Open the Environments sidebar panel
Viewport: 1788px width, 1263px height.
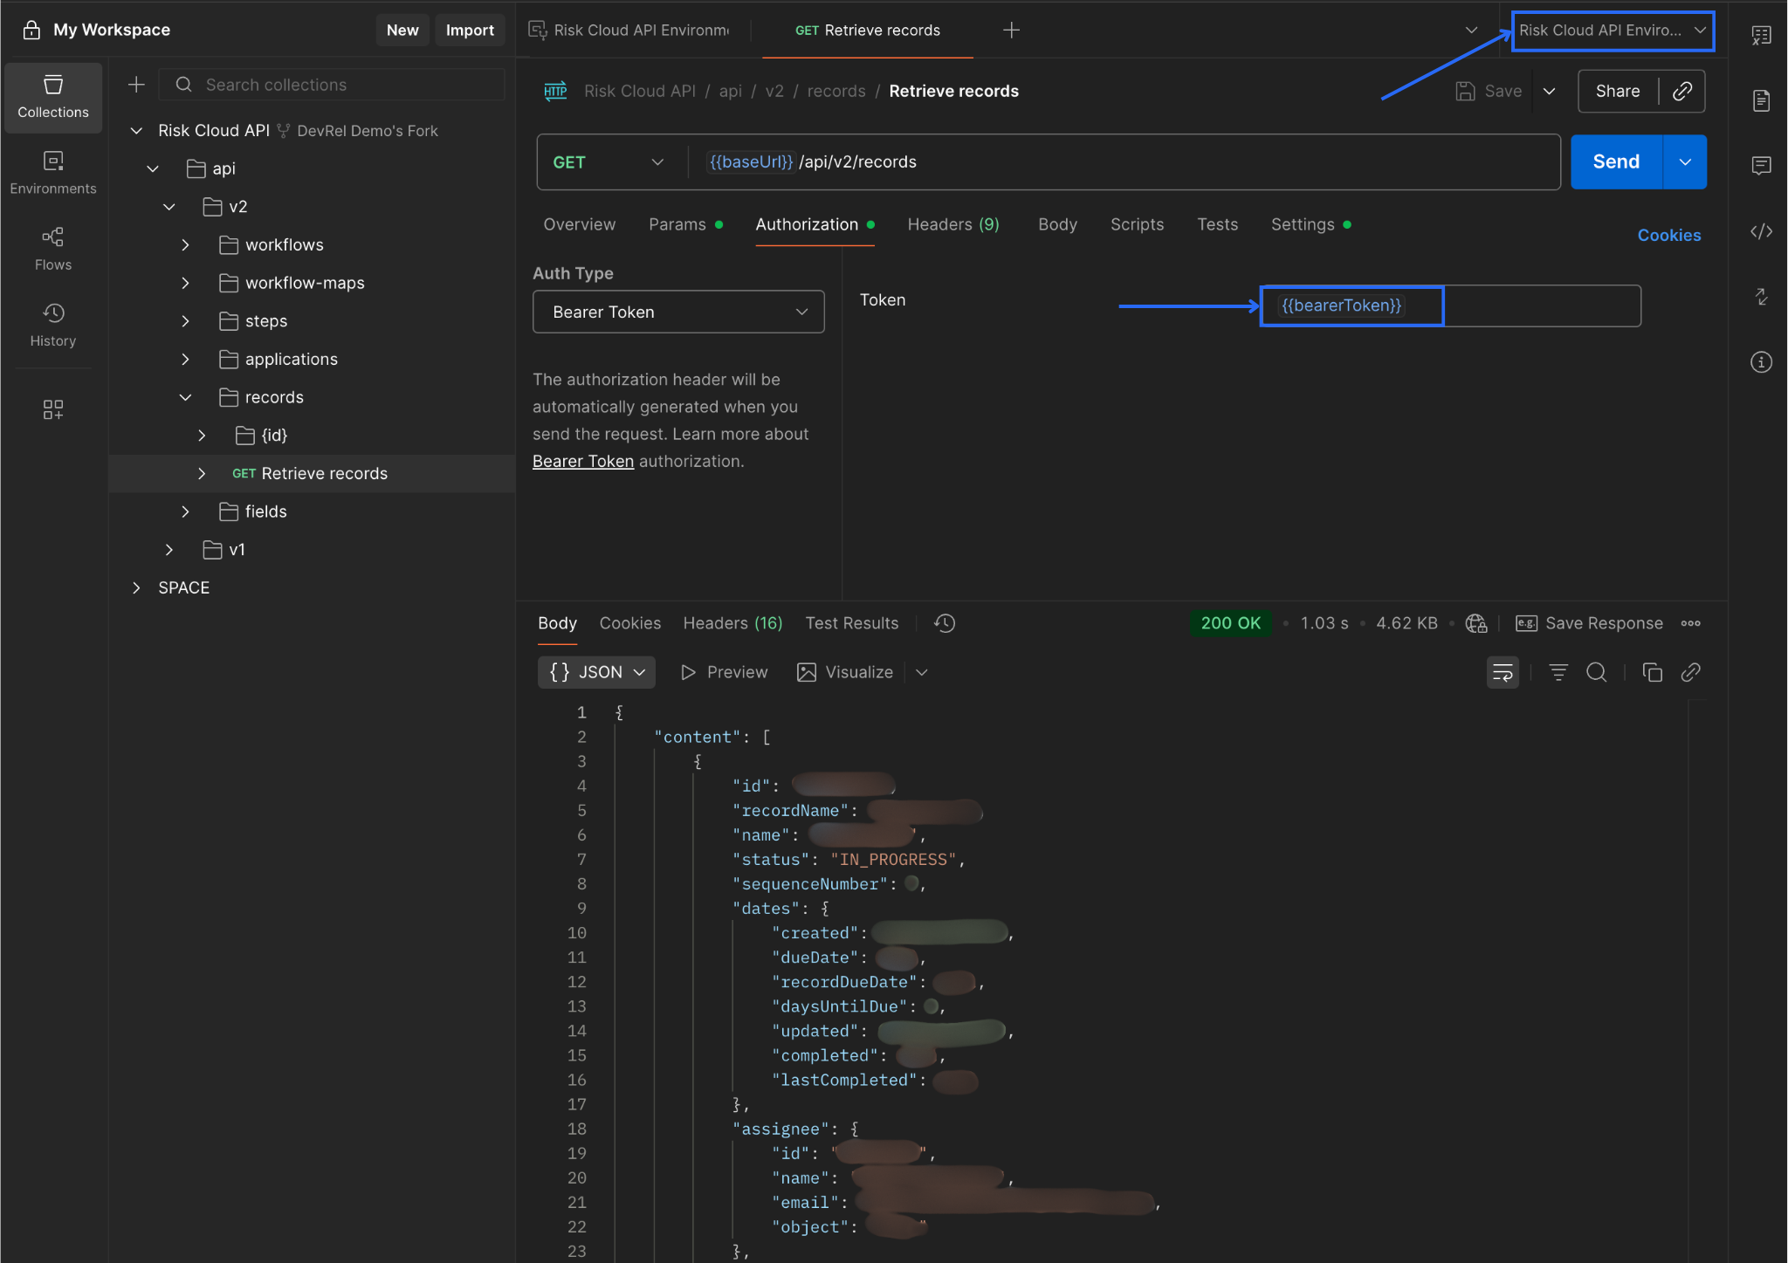point(52,172)
